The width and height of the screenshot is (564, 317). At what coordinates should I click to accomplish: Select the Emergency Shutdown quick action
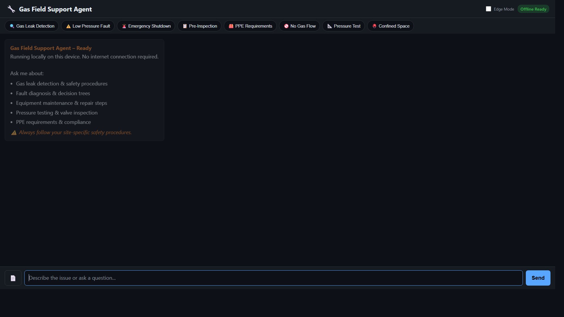pyautogui.click(x=146, y=26)
